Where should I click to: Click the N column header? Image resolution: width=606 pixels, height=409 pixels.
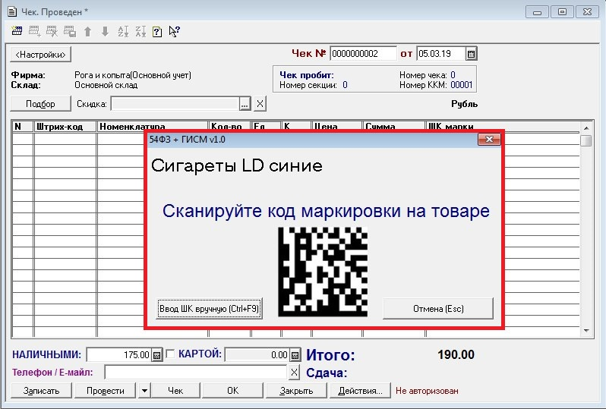click(23, 127)
